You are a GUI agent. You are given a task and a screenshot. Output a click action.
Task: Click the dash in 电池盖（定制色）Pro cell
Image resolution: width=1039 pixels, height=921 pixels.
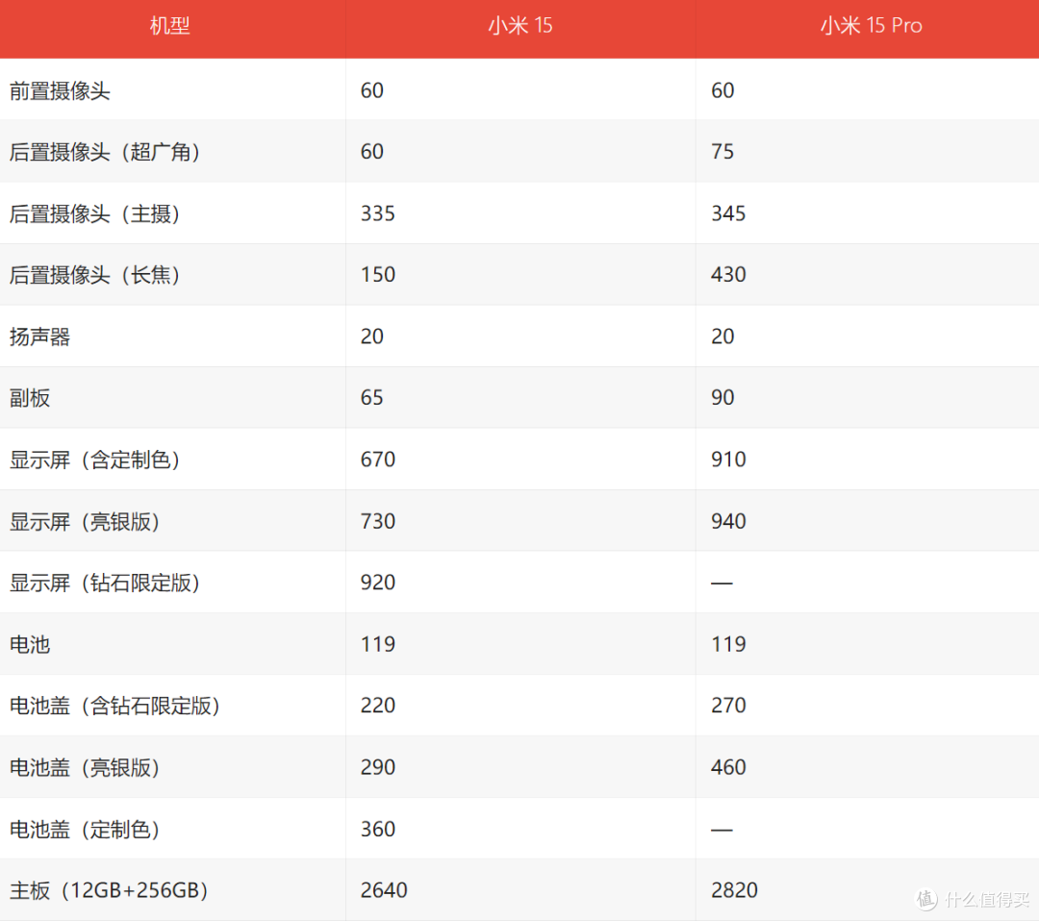click(x=722, y=830)
